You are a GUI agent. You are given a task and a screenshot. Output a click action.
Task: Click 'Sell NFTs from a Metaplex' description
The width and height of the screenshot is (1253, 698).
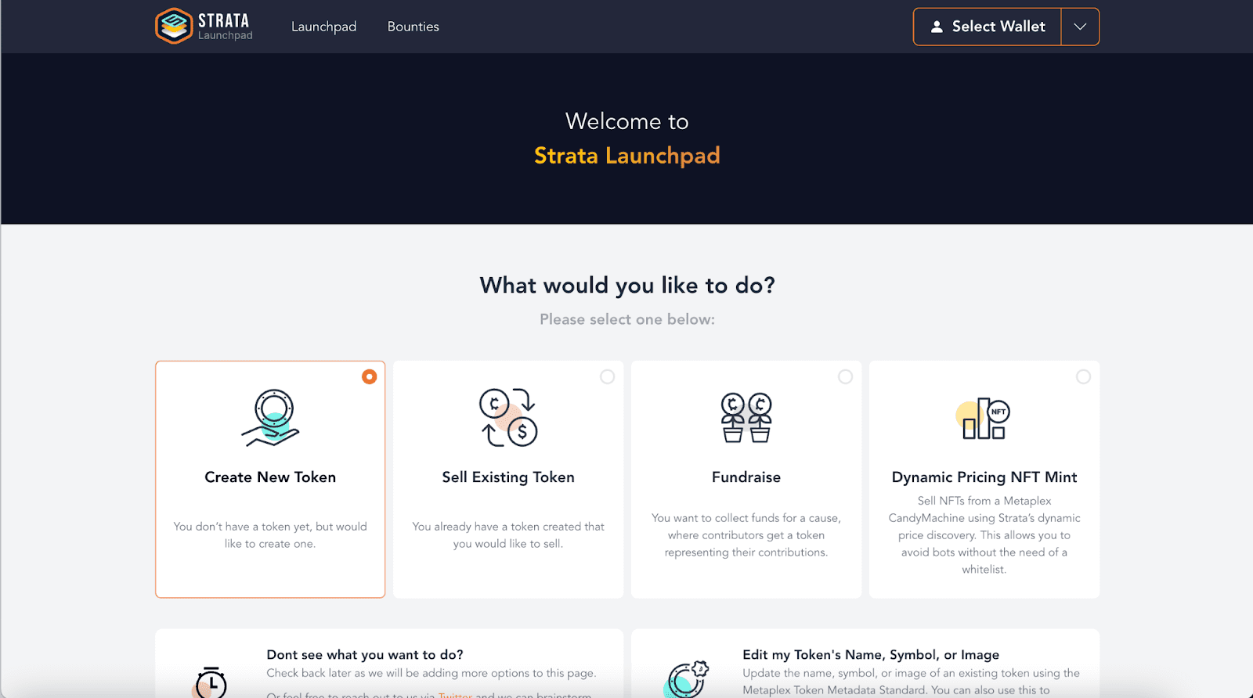coord(984,535)
